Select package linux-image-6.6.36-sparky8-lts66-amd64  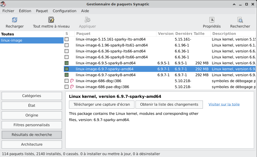[112, 57]
